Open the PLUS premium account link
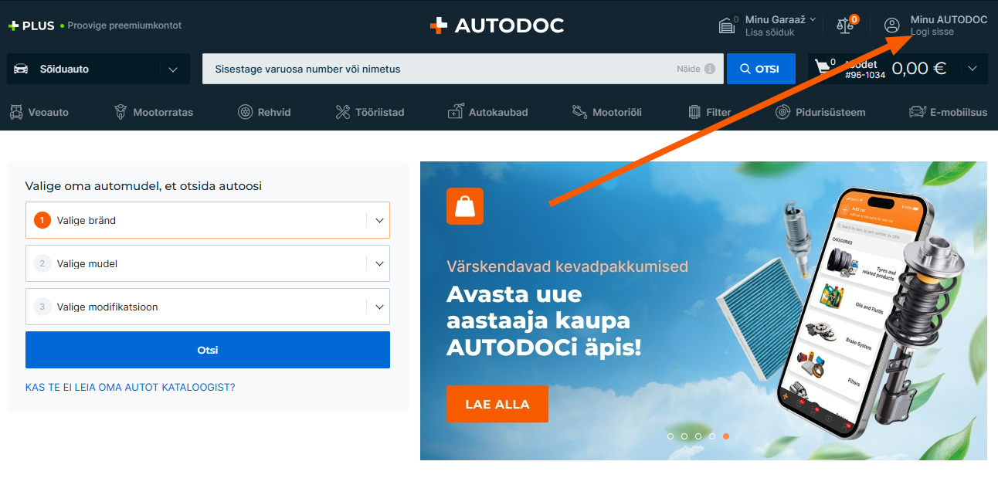 click(95, 25)
